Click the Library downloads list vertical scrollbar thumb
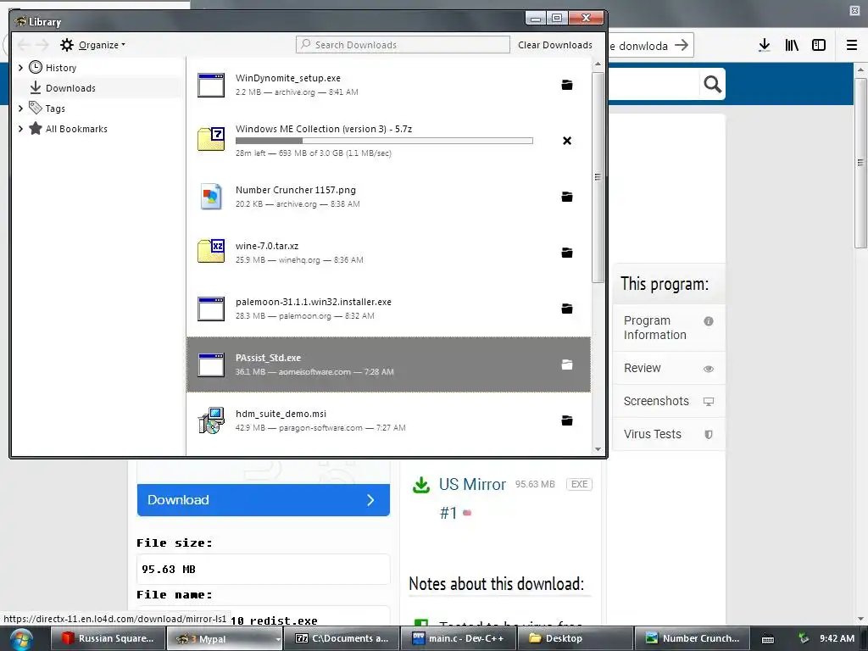Screen dimensions: 868x651 (x=598, y=177)
